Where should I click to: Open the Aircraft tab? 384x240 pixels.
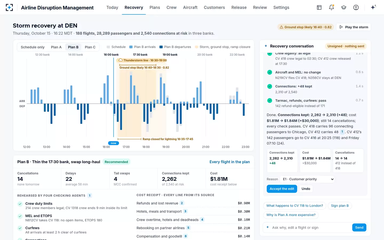pyautogui.click(x=190, y=7)
